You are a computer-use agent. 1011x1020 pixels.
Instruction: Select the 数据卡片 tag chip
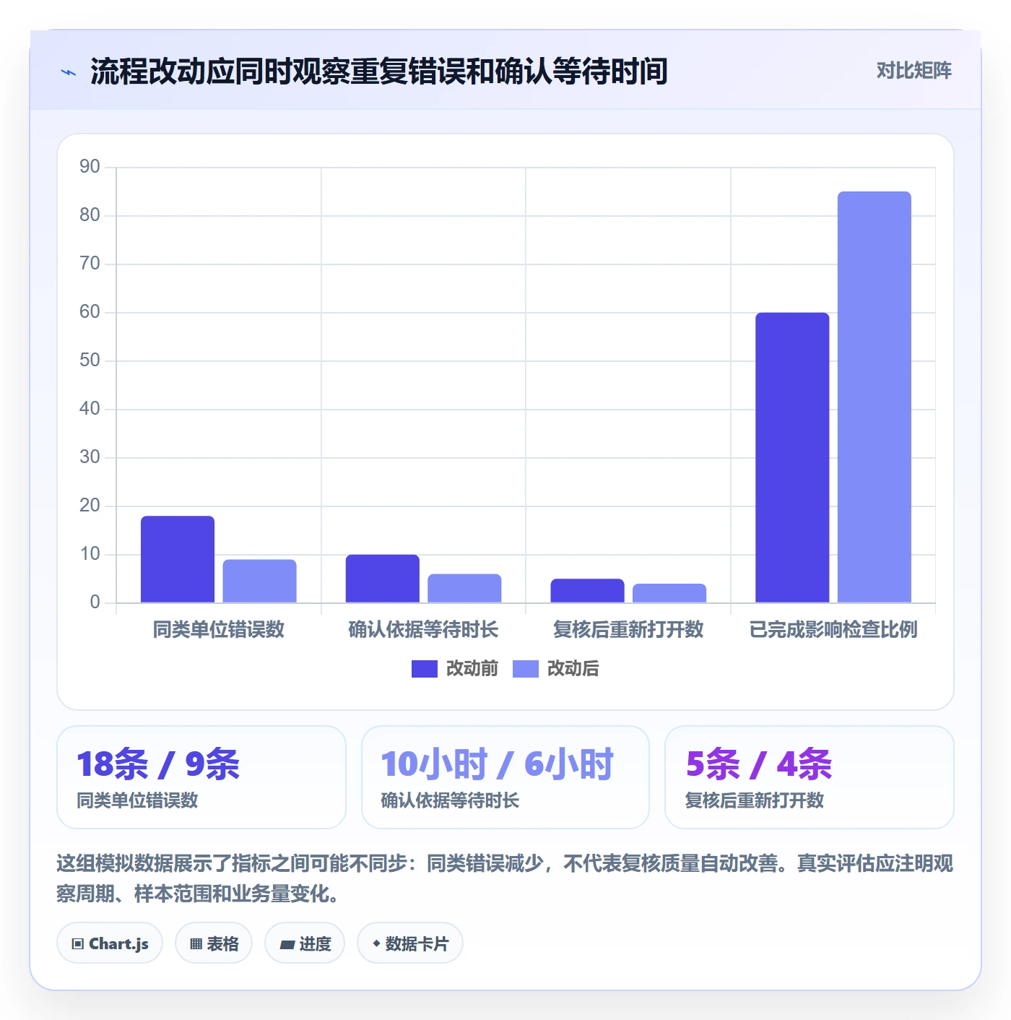(x=410, y=943)
